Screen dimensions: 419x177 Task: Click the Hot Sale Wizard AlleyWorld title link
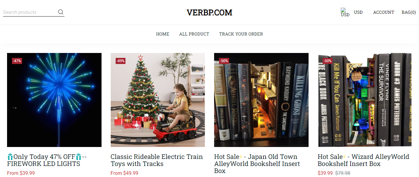tap(363, 160)
